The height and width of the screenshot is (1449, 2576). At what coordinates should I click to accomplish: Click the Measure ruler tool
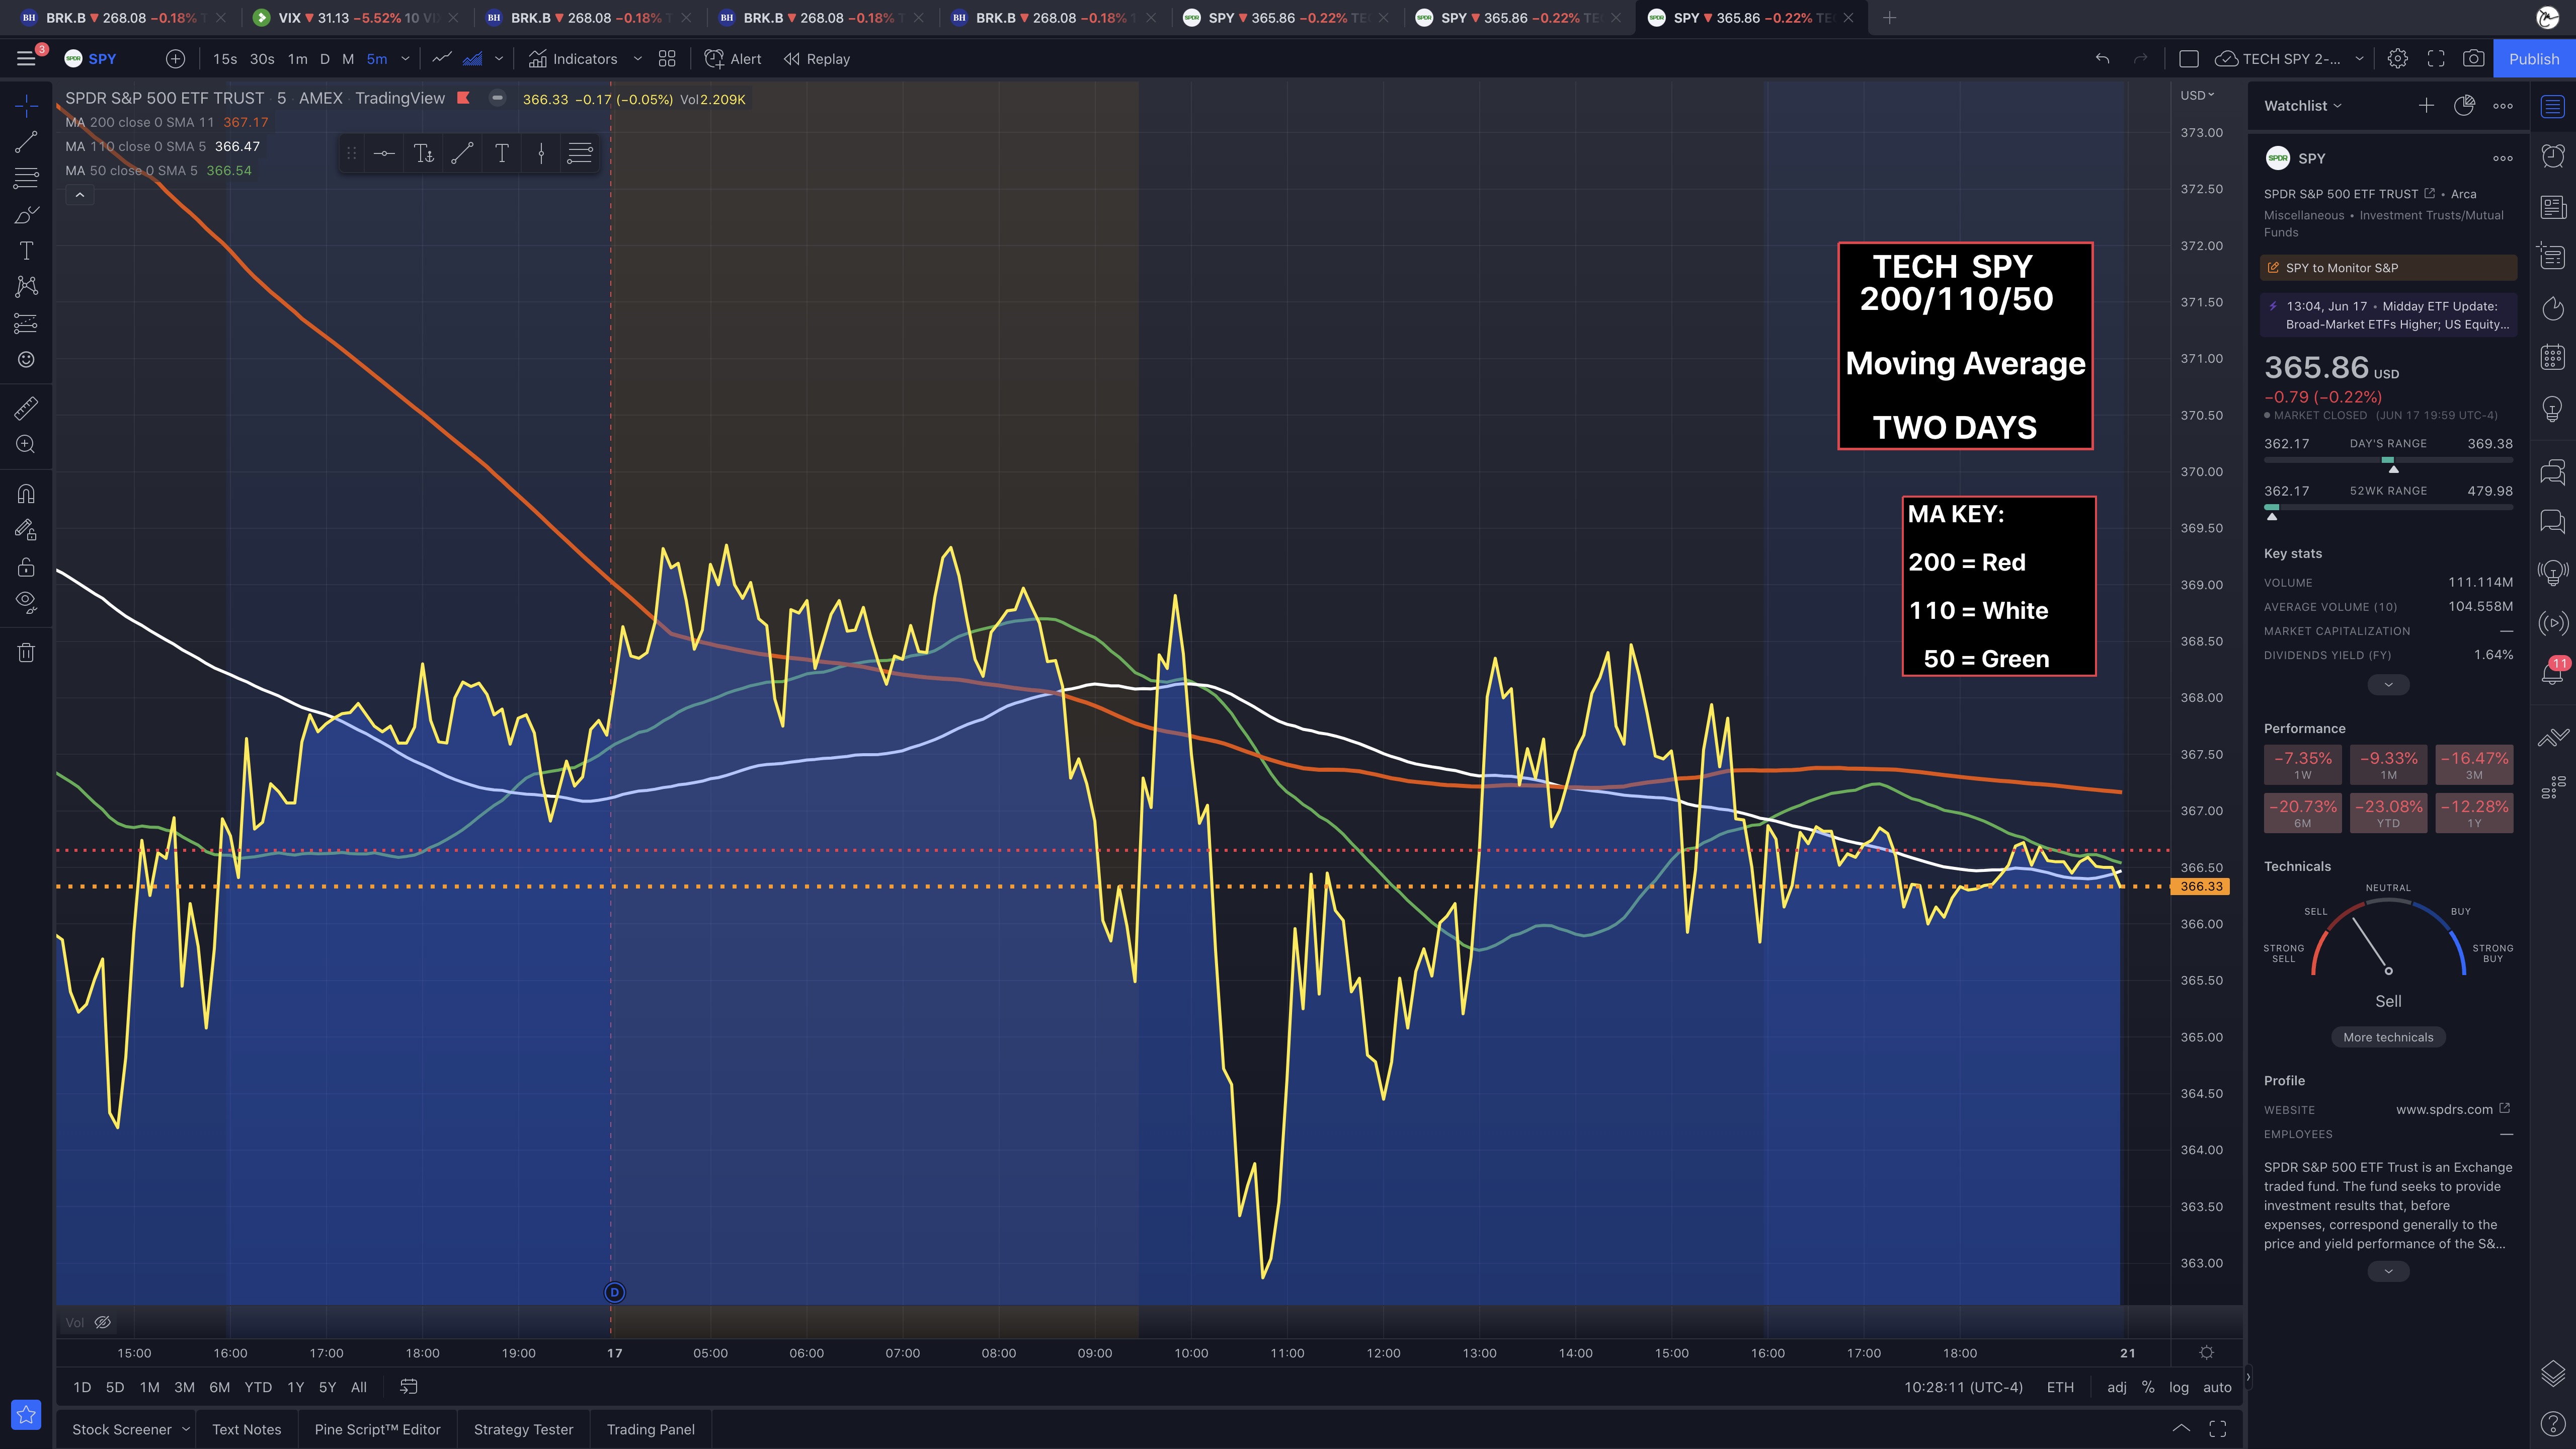tap(26, 408)
